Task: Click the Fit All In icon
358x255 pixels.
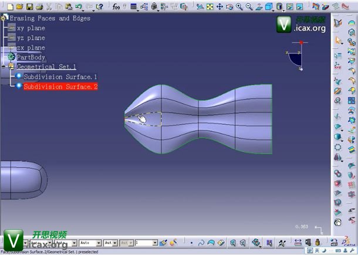Action: pyautogui.click(x=210, y=6)
